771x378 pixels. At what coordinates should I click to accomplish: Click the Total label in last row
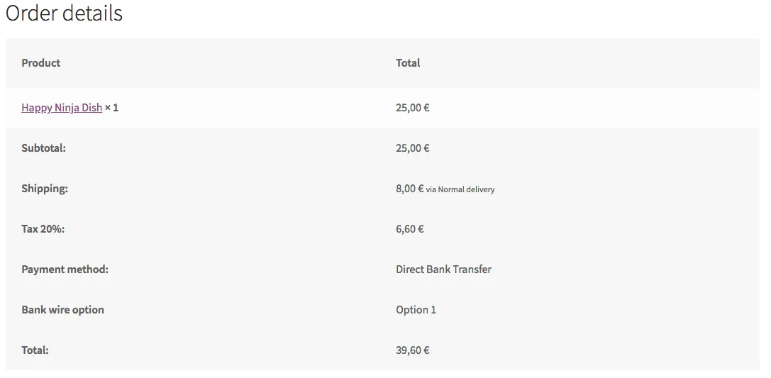pyautogui.click(x=35, y=350)
